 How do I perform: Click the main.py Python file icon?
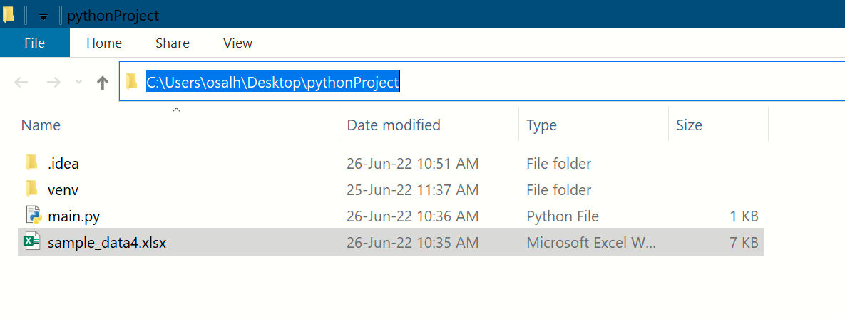(x=33, y=216)
